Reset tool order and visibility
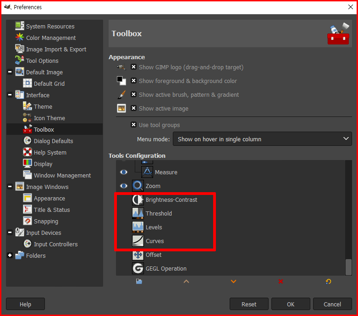Viewport: 358px width, 316px height. tap(328, 281)
